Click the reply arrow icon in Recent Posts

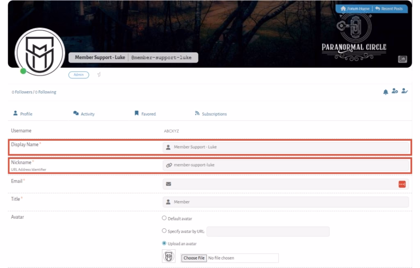378,9
